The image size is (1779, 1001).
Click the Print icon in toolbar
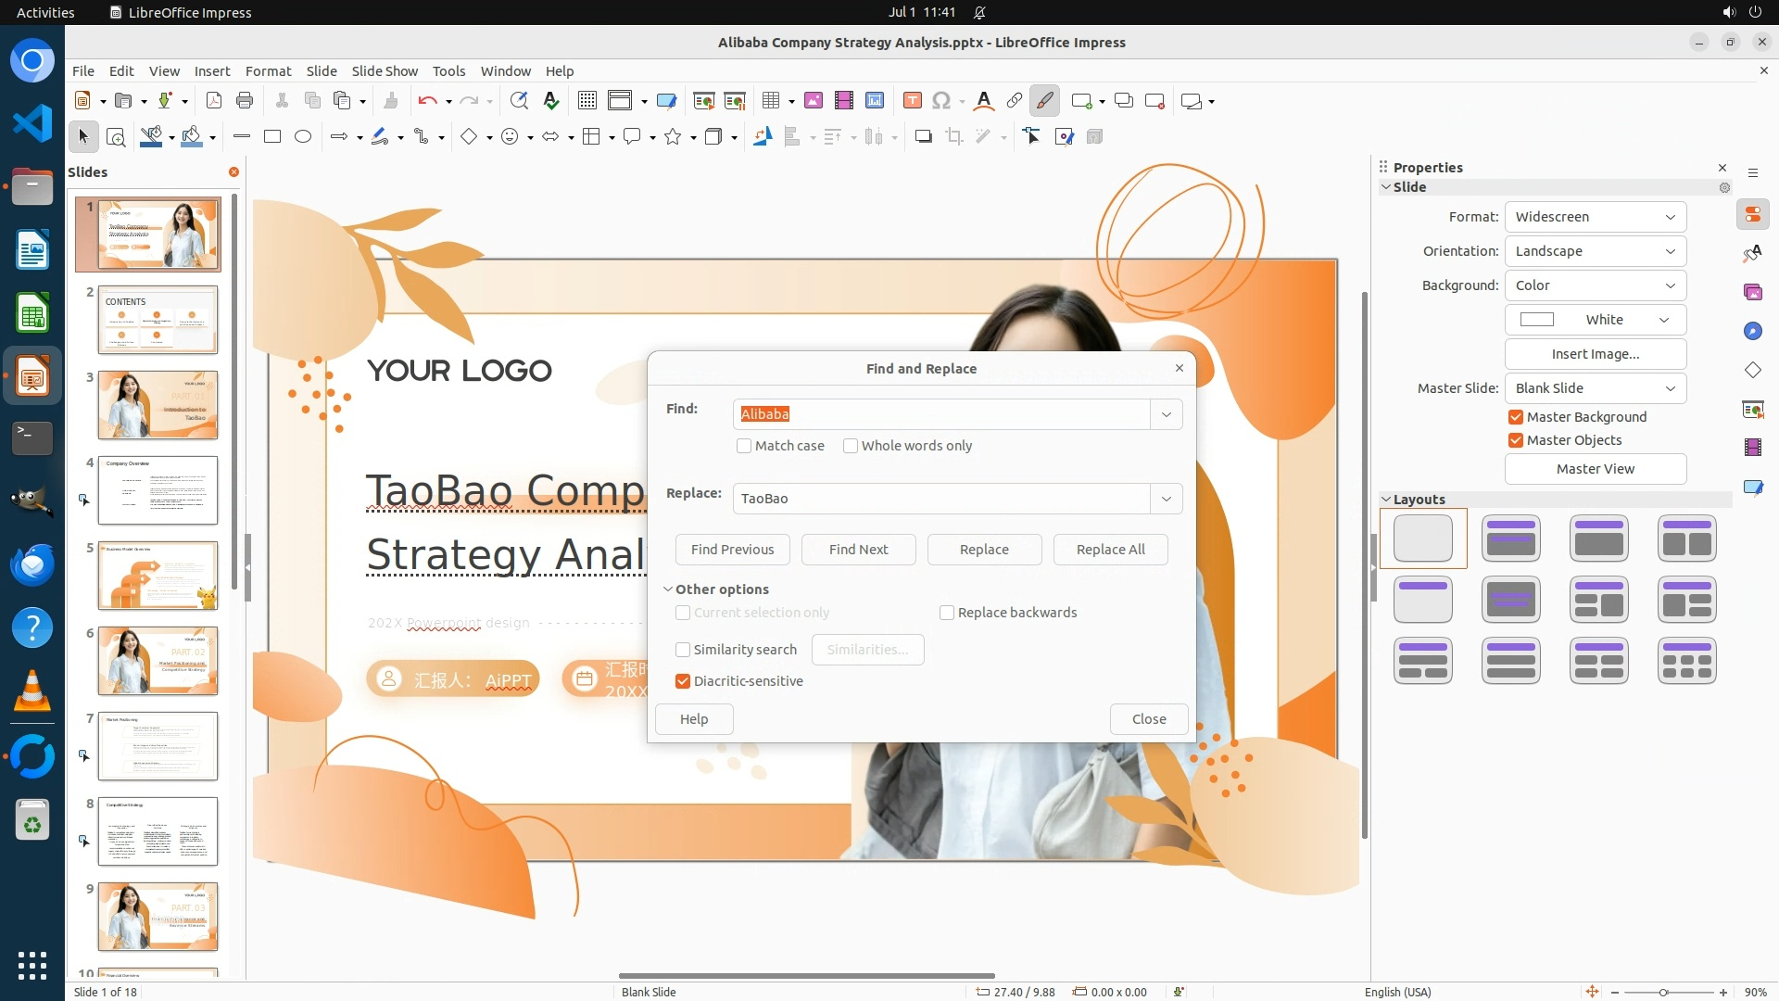click(x=245, y=101)
